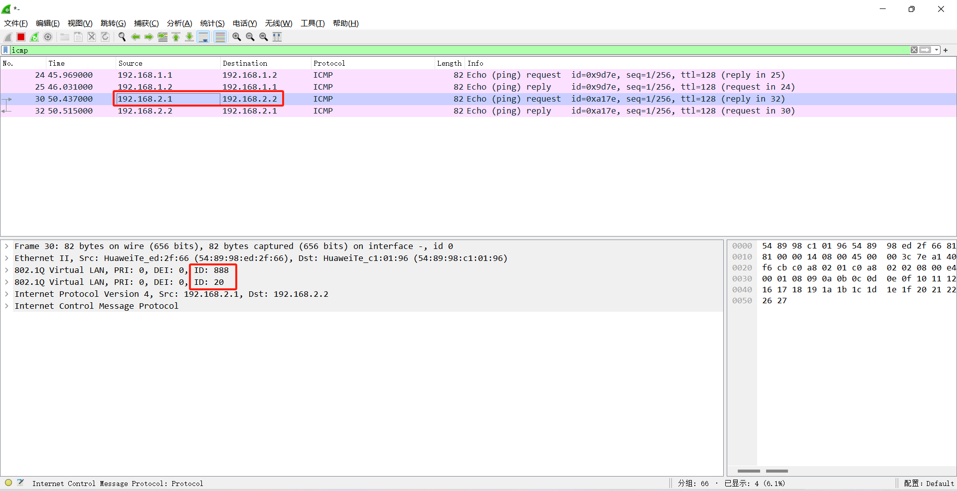Sort by the Protocol column header
957x491 pixels.
(373, 63)
